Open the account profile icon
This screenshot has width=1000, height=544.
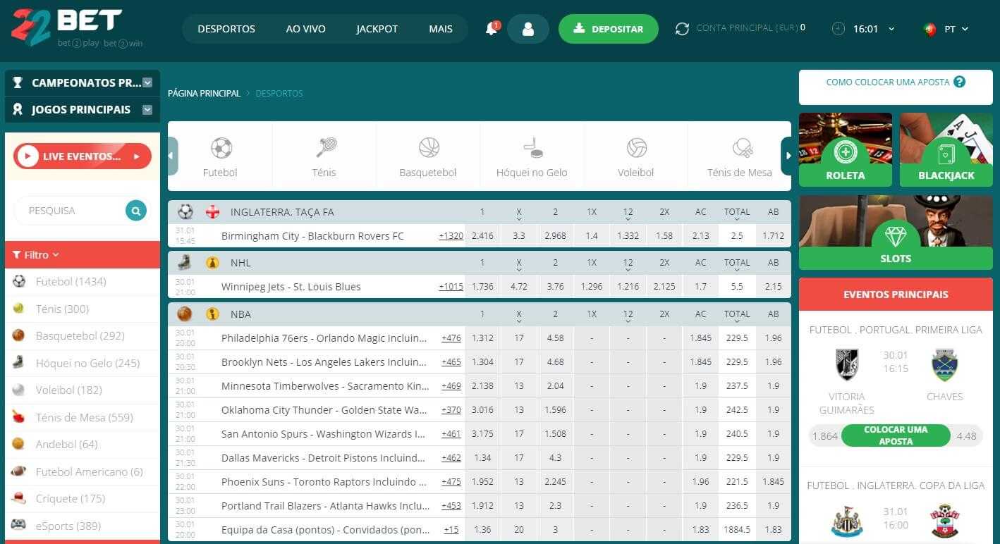coord(528,29)
